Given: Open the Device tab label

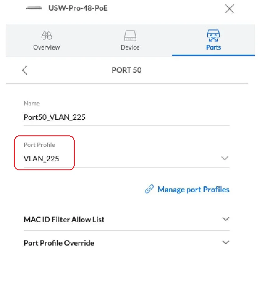Looking at the screenshot, I should [x=130, y=47].
